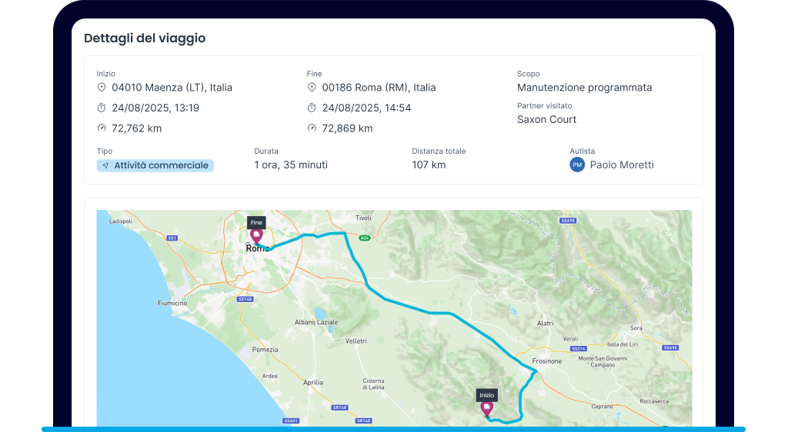Image resolution: width=788 pixels, height=432 pixels.
Task: Click the start location pin icon
Action: pyautogui.click(x=101, y=88)
